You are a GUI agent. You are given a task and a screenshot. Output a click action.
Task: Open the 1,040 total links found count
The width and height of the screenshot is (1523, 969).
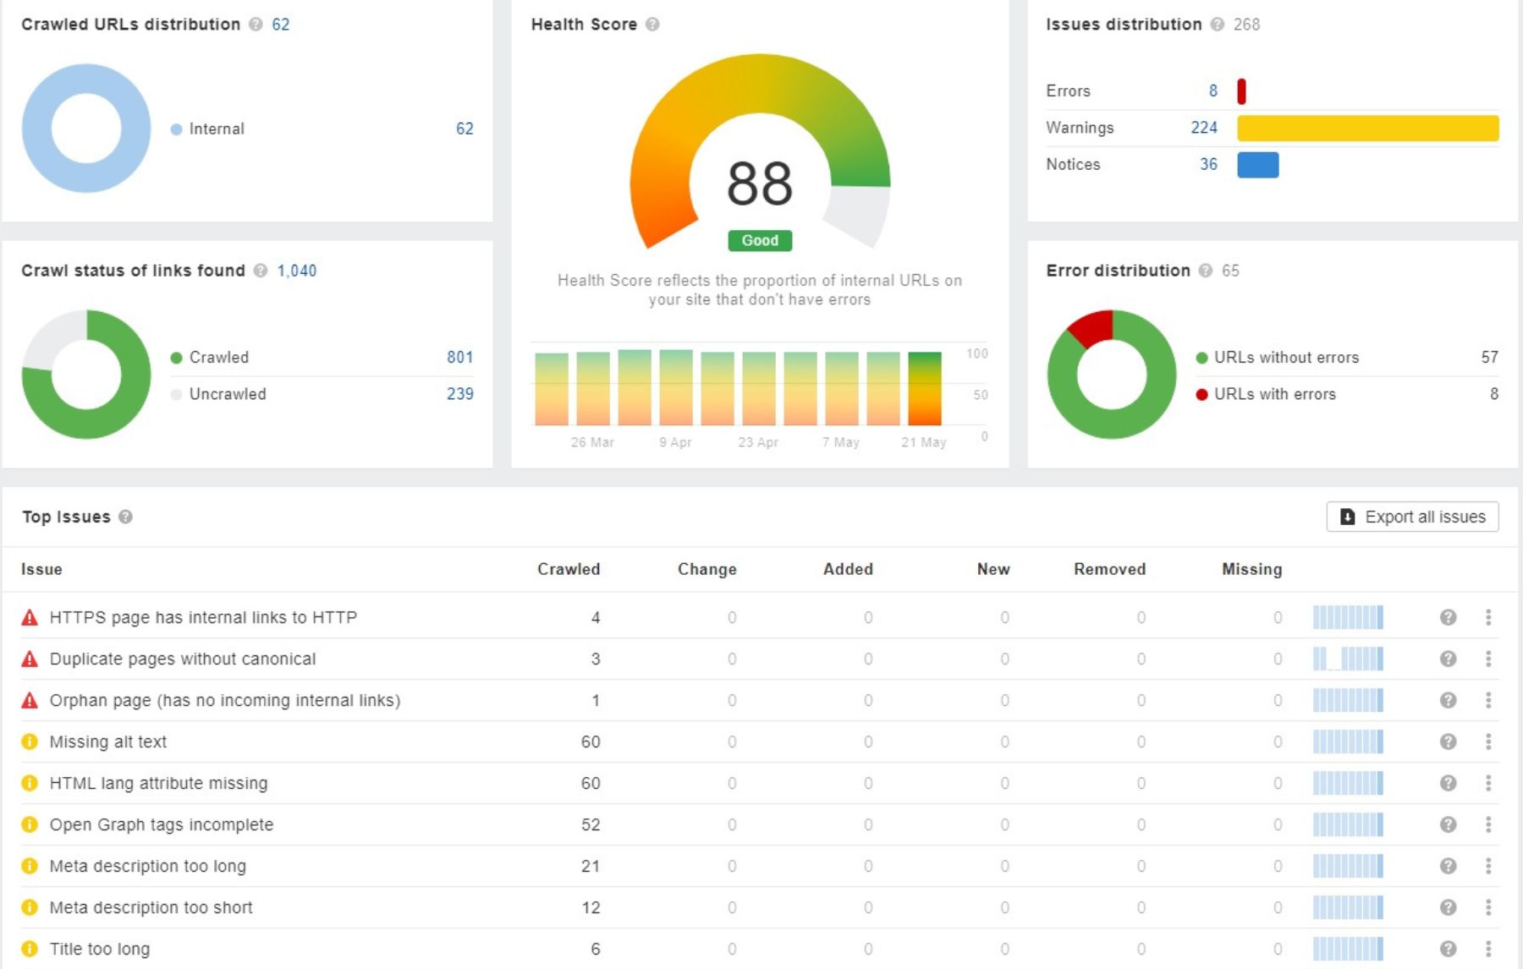coord(297,271)
